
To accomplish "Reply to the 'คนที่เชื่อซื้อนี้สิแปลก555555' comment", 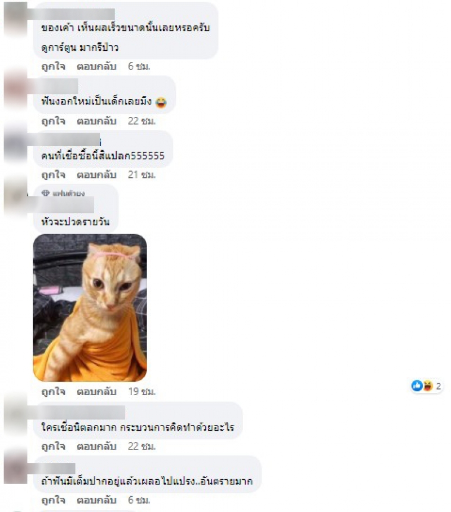I will (96, 175).
